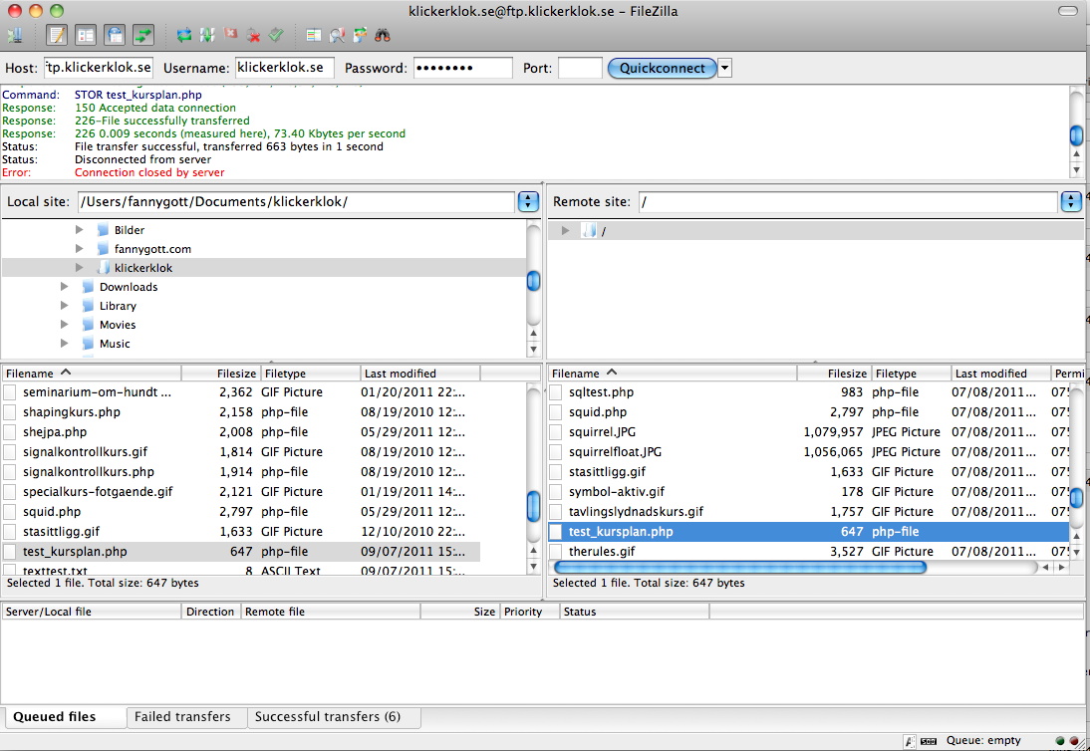1090x751 pixels.
Task: Sort remote files by Filetype column
Action: coord(911,374)
